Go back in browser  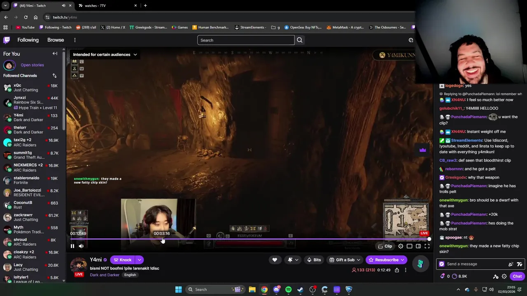click(x=6, y=17)
